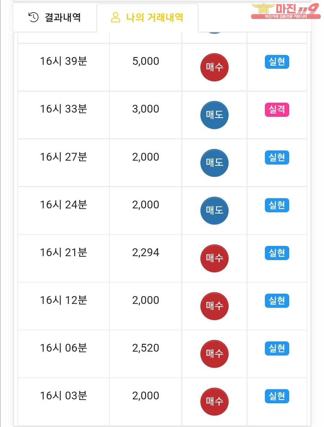Click the user profile icon
This screenshot has height=427, width=324.
tap(115, 17)
